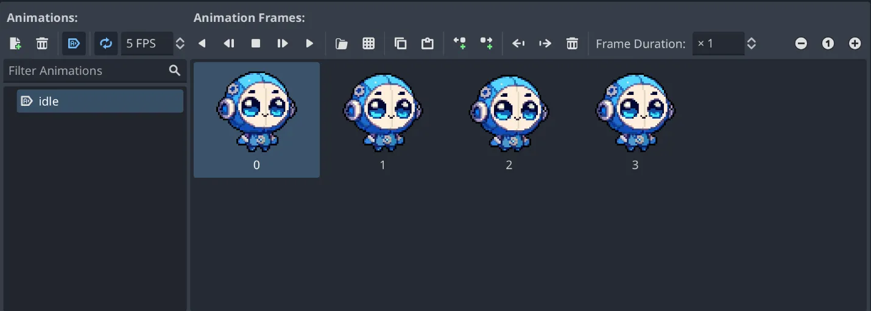Toggle animation looping button

[x=105, y=43]
